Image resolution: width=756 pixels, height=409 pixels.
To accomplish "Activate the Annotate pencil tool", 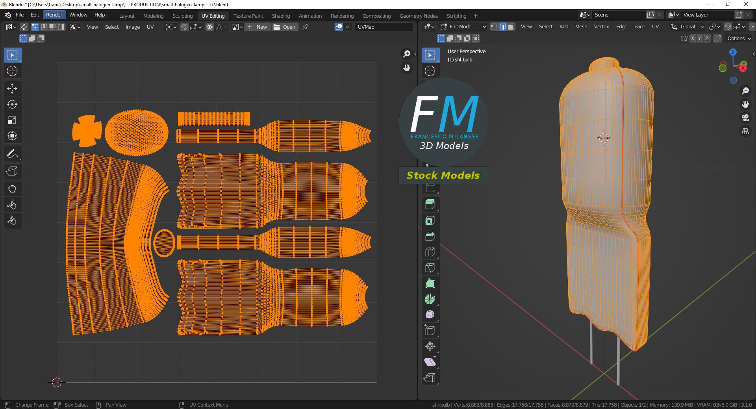I will 12,154.
